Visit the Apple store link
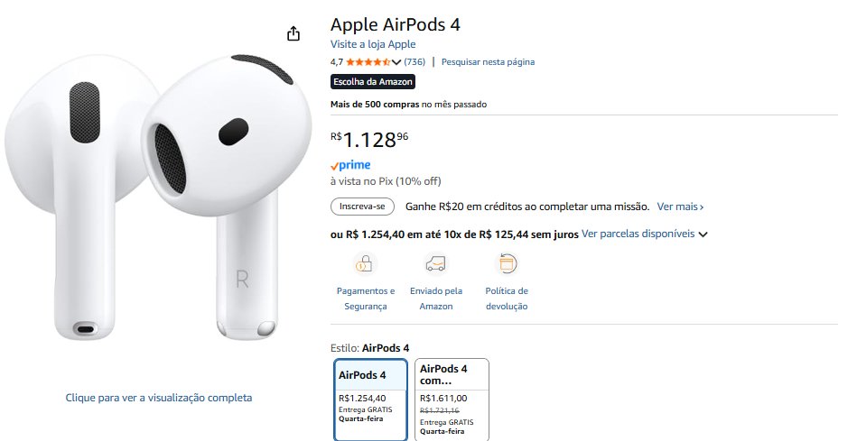This screenshot has height=441, width=857. pyautogui.click(x=373, y=44)
